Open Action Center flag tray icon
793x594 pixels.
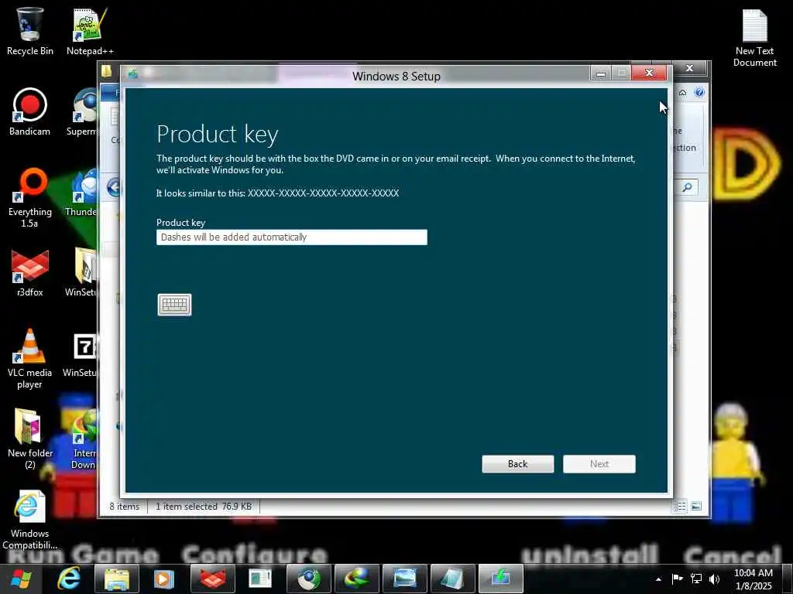677,579
